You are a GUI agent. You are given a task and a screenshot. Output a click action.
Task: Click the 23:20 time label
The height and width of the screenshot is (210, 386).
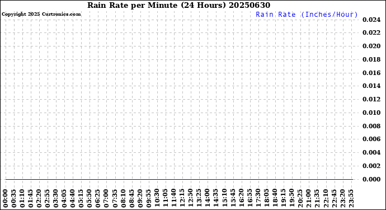click(342, 199)
